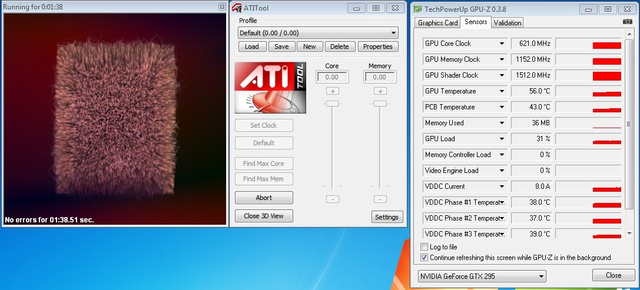Screen dimensions: 640x290
Task: Click the 1152.0 MHz memory clock value
Action: [532, 59]
